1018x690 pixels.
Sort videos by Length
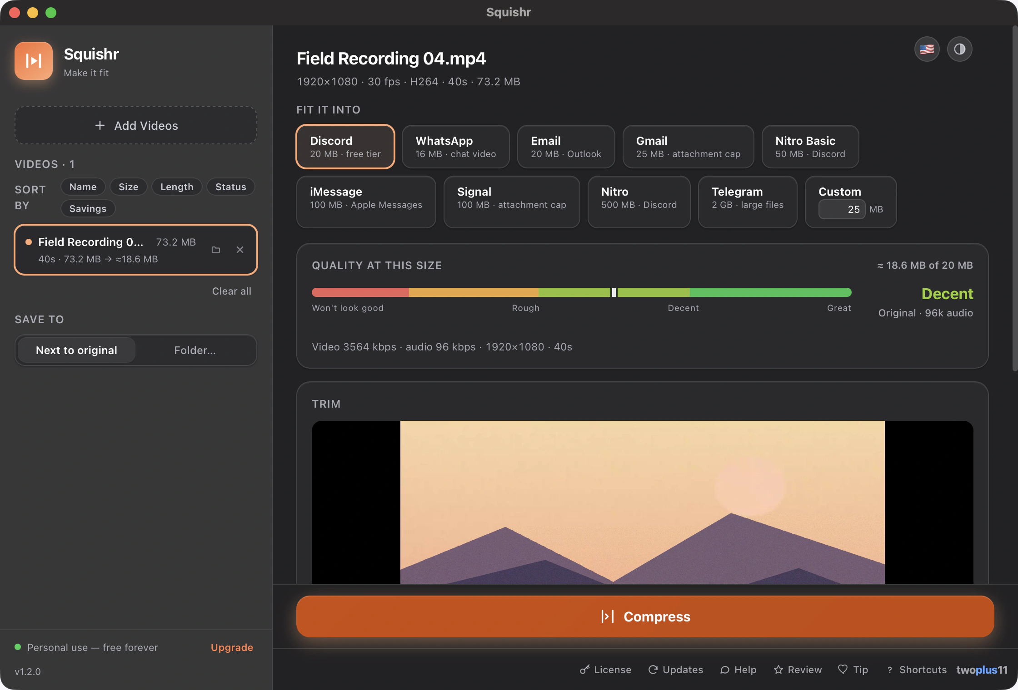[x=177, y=187]
